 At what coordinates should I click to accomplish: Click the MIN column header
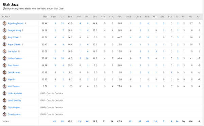pos(45,17)
